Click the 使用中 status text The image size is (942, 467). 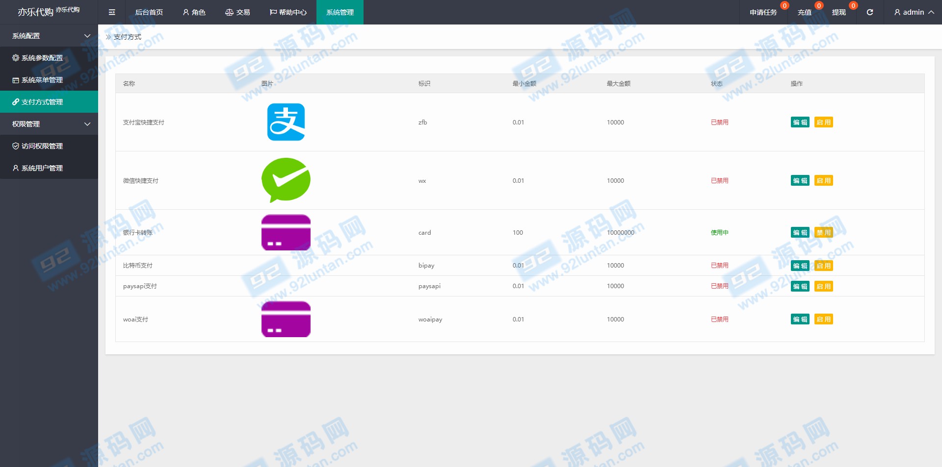coord(720,232)
